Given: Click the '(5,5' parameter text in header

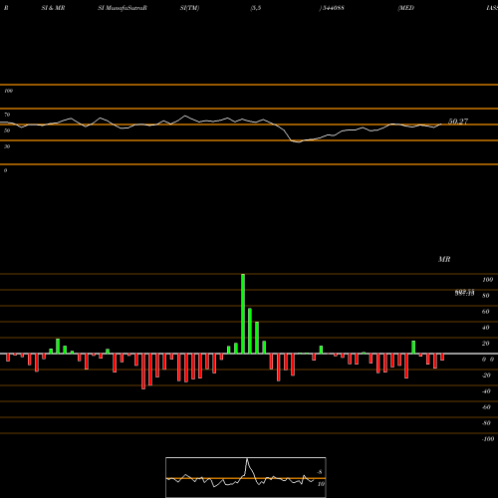Looking at the screenshot, I should [x=256, y=8].
